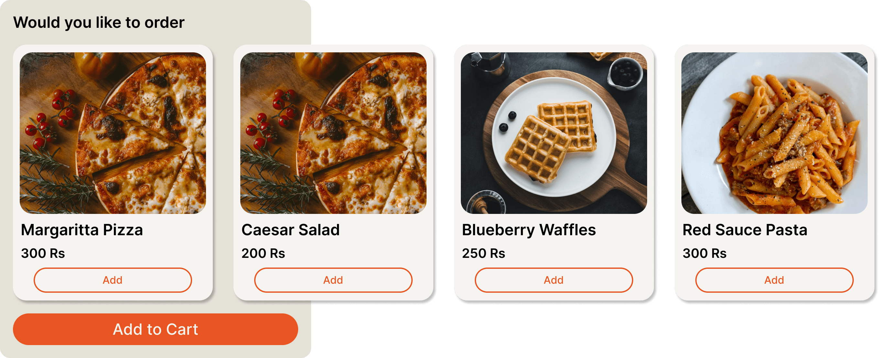
Task: Click the 300 Rs price under Margaritta Pizza
Action: coord(43,253)
